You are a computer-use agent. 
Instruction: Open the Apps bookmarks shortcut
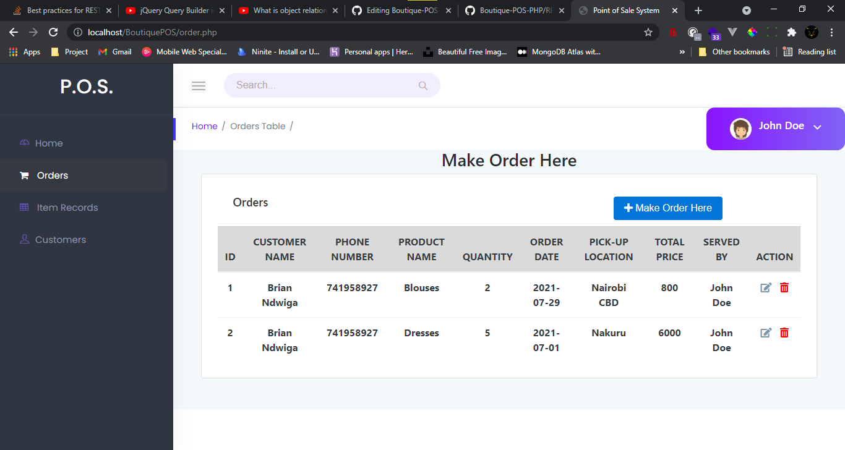coord(25,52)
